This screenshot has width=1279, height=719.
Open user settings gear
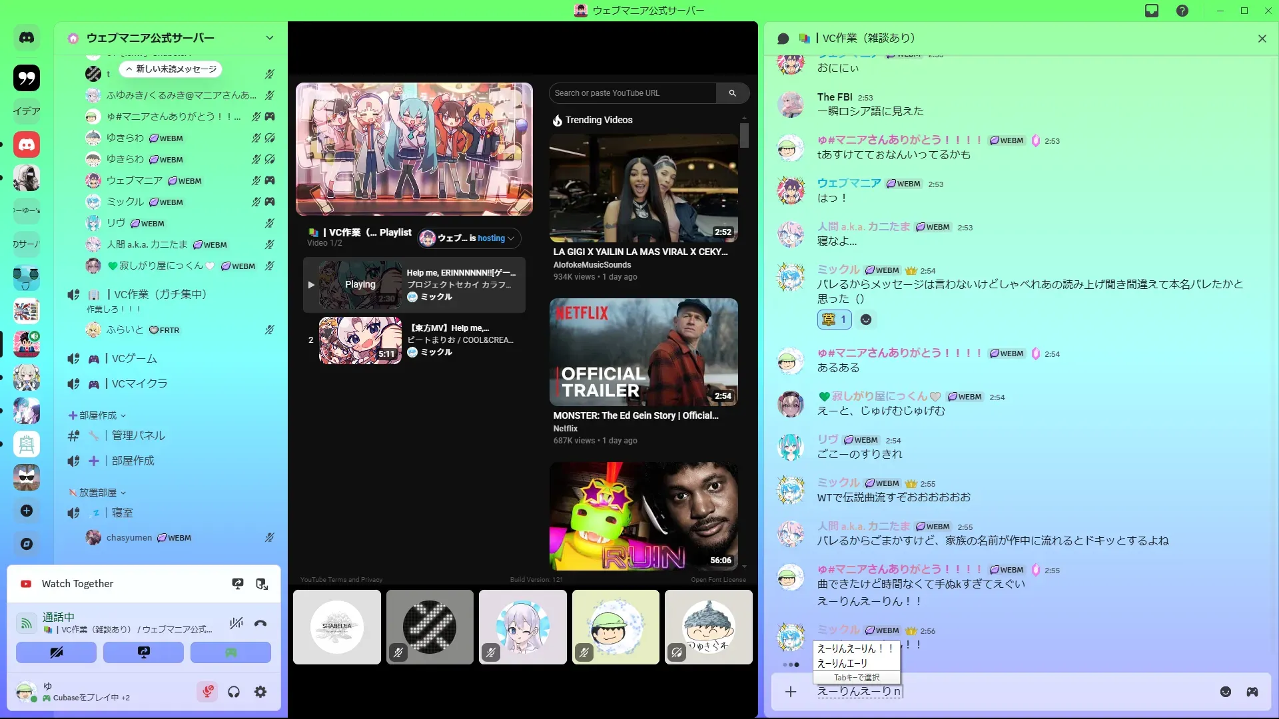(x=260, y=692)
